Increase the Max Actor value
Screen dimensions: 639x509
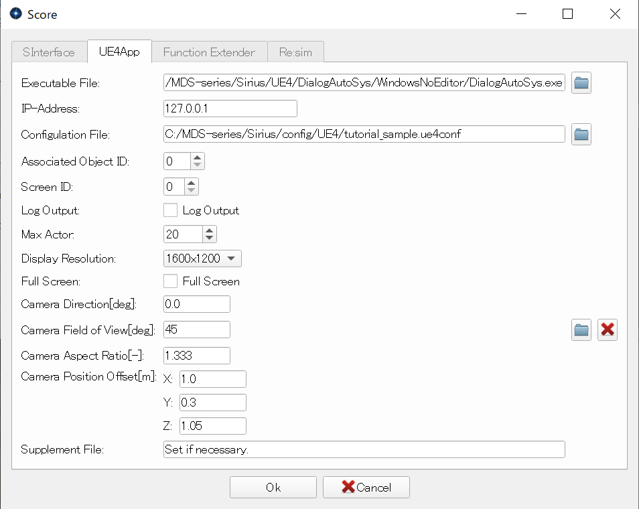[210, 230]
